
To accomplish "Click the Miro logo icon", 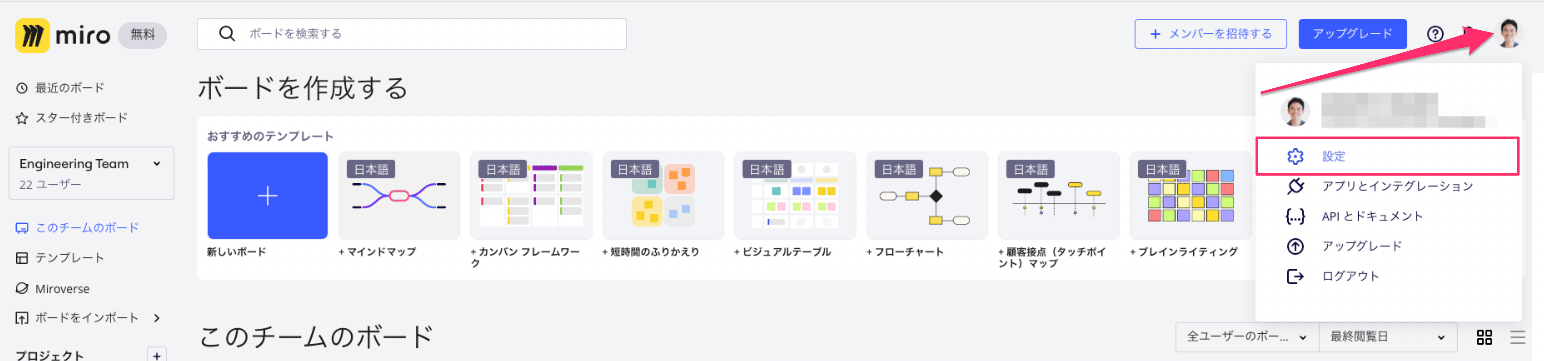I will click(x=32, y=36).
